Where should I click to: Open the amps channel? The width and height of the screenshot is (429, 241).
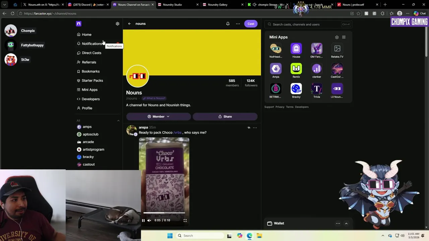84,127
